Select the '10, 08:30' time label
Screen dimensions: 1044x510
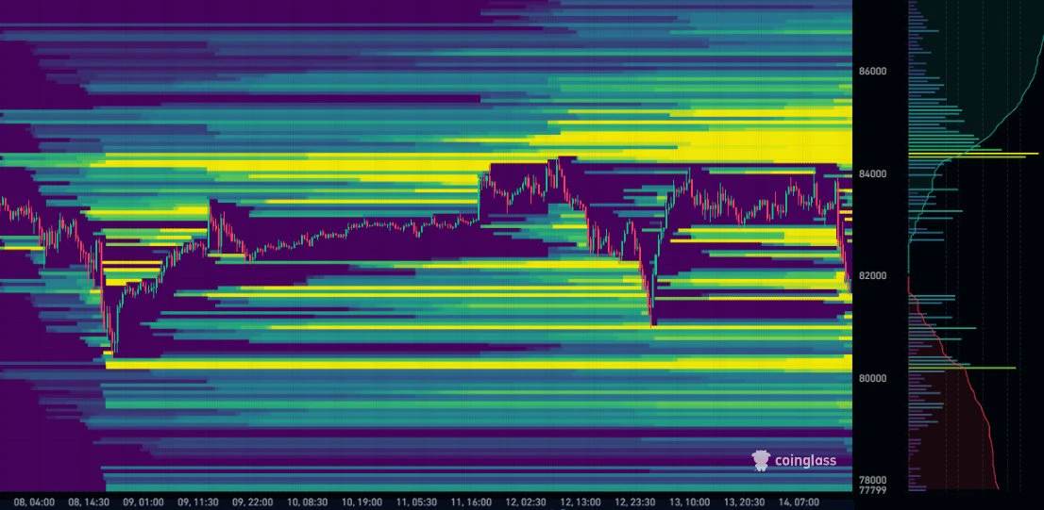point(307,502)
